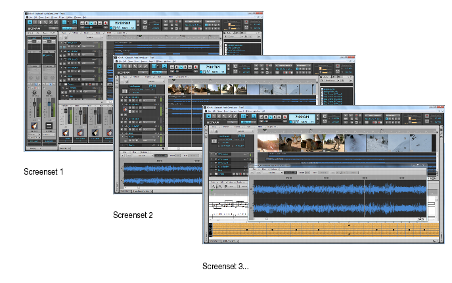Toggle record arm on Screenset 1 folder track

coord(90,85)
